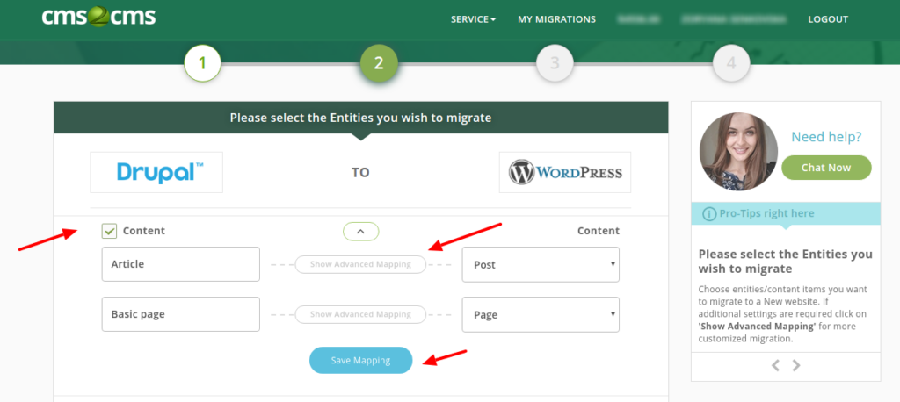
Task: Uncheck the Content checkbox
Action: click(x=109, y=231)
